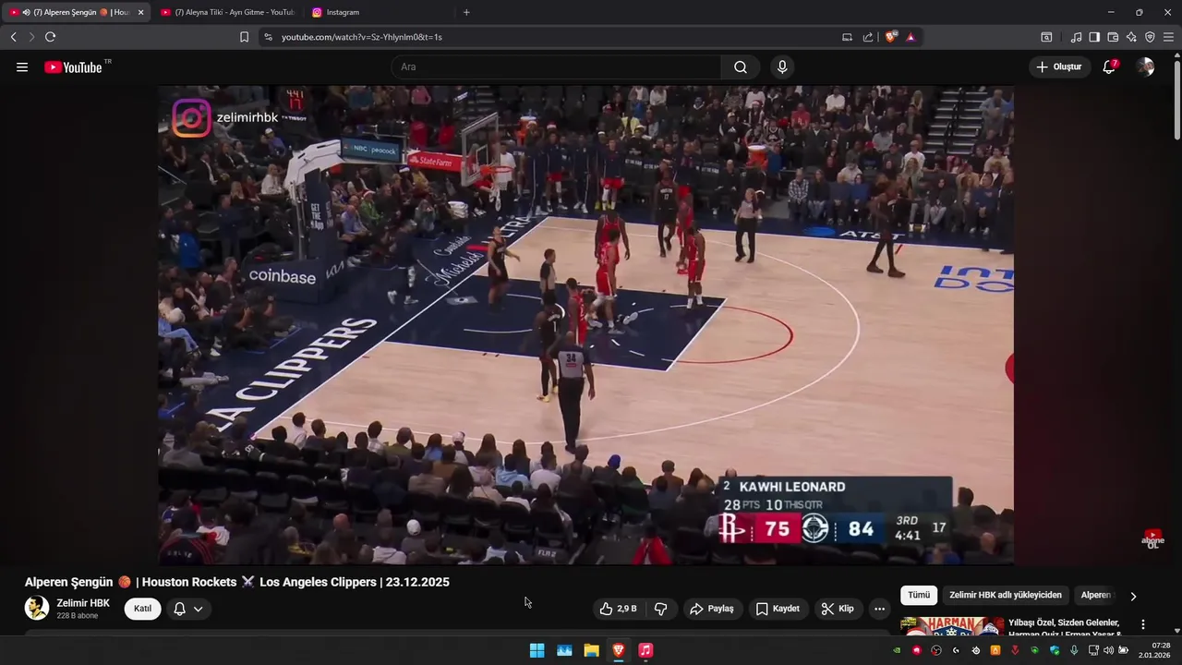Select the Tümü filter chip
The image size is (1182, 665).
[919, 596]
